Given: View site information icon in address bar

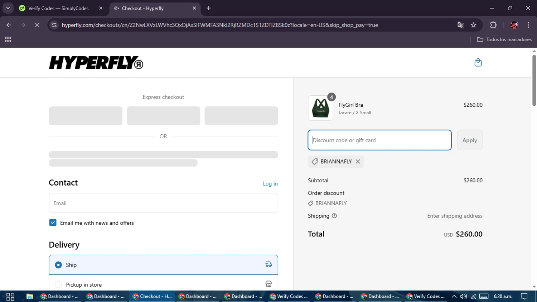Looking at the screenshot, I should point(54,25).
